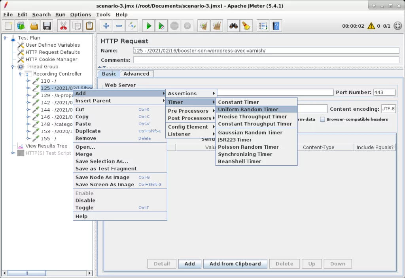The image size is (405, 278).
Task: Click the New test plan toolbar icon
Action: pyautogui.click(x=9, y=26)
